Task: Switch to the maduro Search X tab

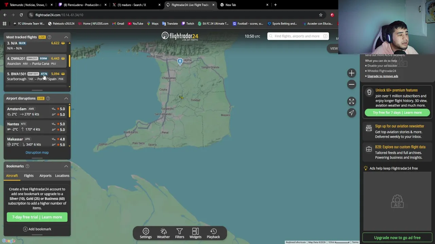Action: click(x=136, y=5)
